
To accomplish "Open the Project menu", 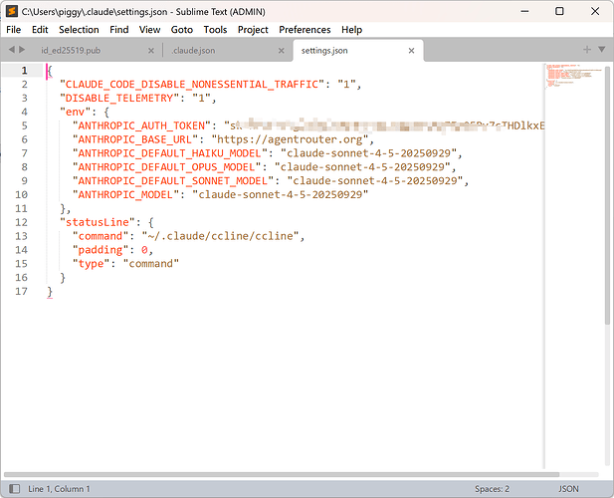I will tap(253, 30).
